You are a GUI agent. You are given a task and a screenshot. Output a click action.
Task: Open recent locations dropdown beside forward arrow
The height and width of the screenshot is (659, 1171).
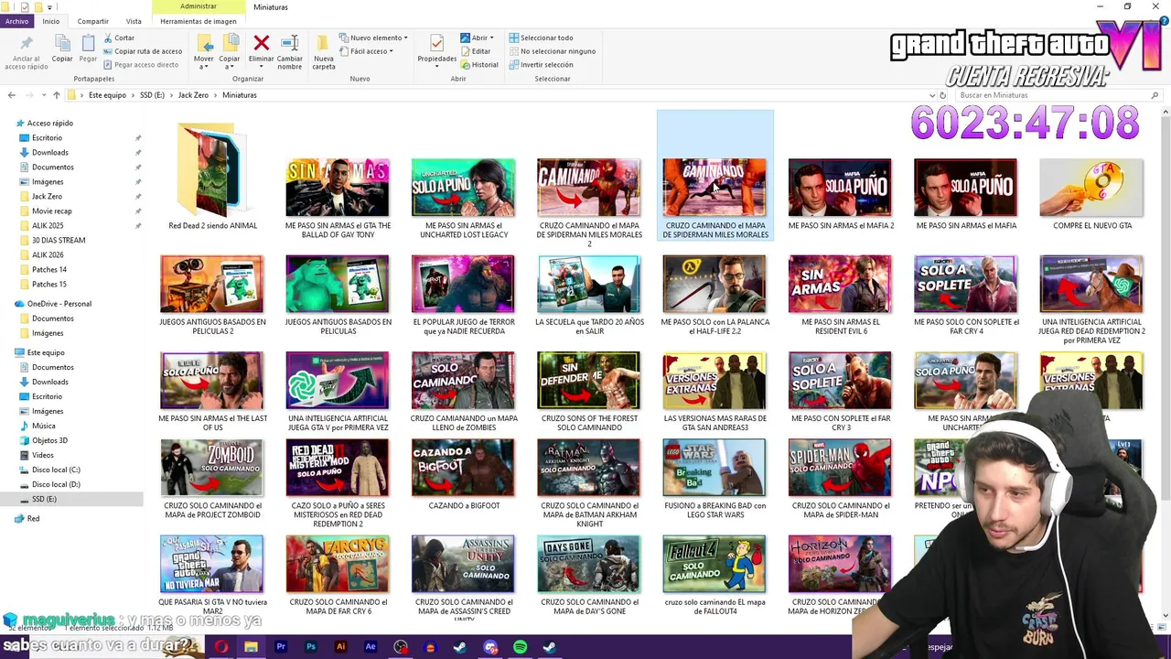click(43, 95)
